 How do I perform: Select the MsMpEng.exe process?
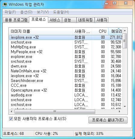[66, 47]
